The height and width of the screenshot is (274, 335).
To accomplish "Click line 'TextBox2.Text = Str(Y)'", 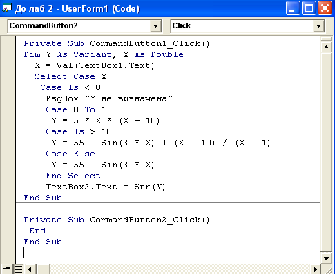I will [106, 187].
